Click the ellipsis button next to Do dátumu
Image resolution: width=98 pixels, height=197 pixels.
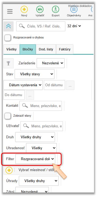click(x=30, y=95)
